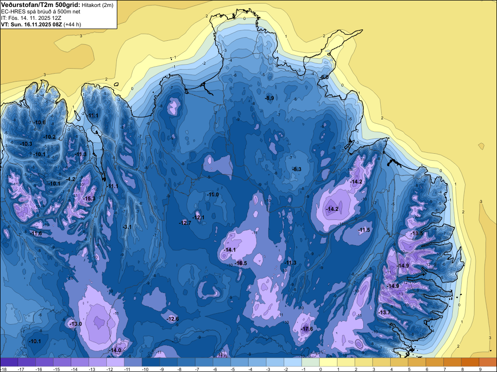Click the -12.6 temperature label

point(173,319)
